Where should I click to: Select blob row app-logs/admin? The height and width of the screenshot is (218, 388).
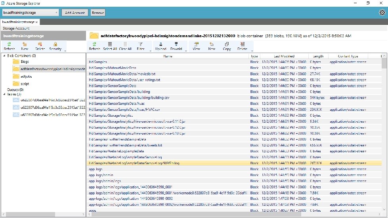coord(234,175)
